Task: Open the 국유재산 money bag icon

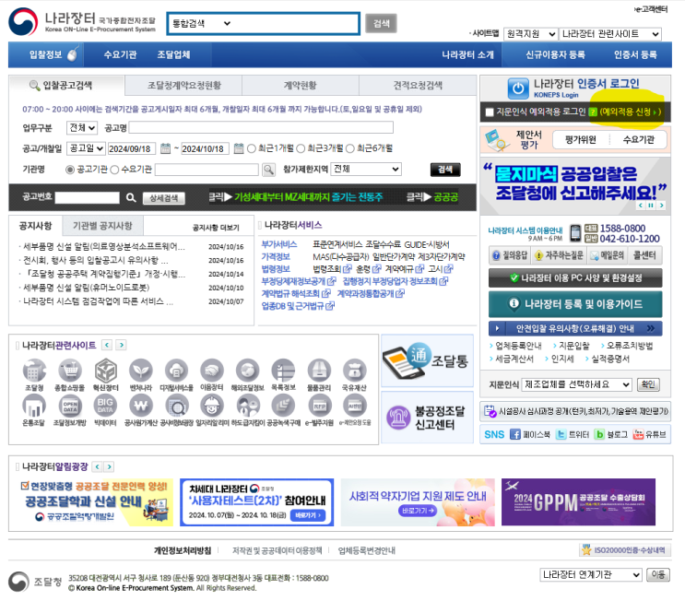Action: [x=354, y=371]
